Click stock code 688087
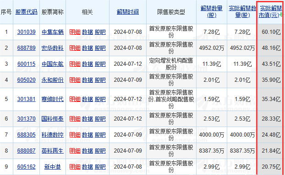The image size is (285, 175). pyautogui.click(x=27, y=151)
